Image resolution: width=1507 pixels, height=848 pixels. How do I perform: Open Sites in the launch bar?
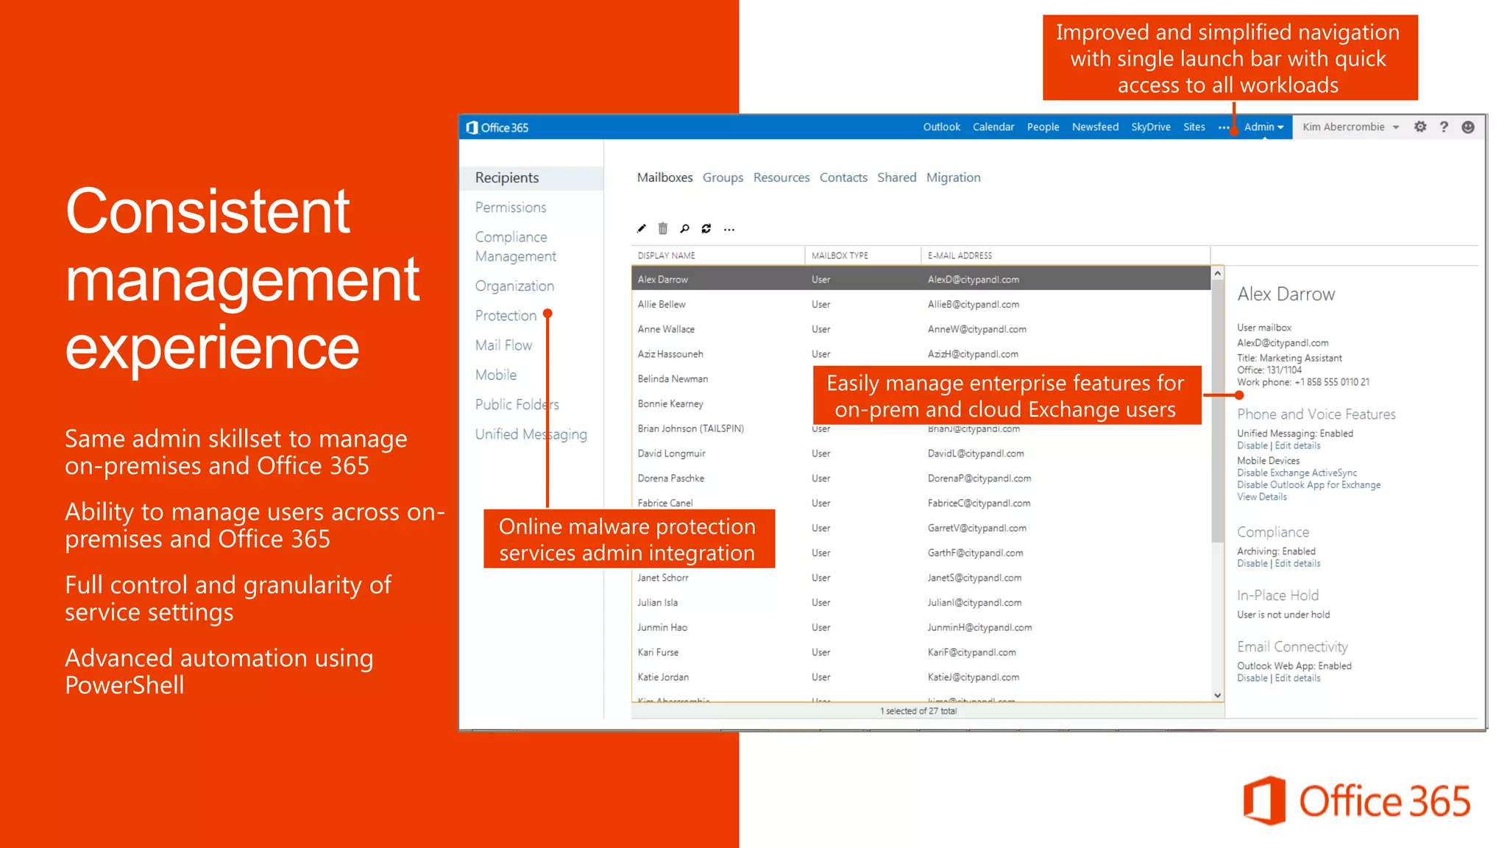pyautogui.click(x=1194, y=127)
